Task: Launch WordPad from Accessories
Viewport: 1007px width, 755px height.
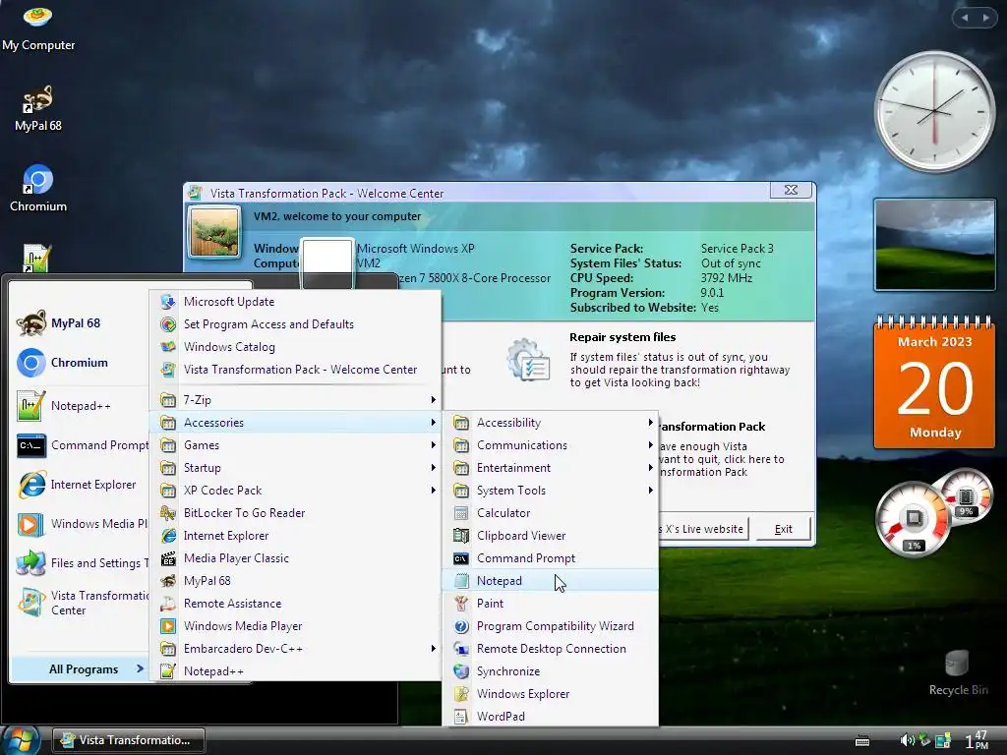Action: pyautogui.click(x=551, y=717)
